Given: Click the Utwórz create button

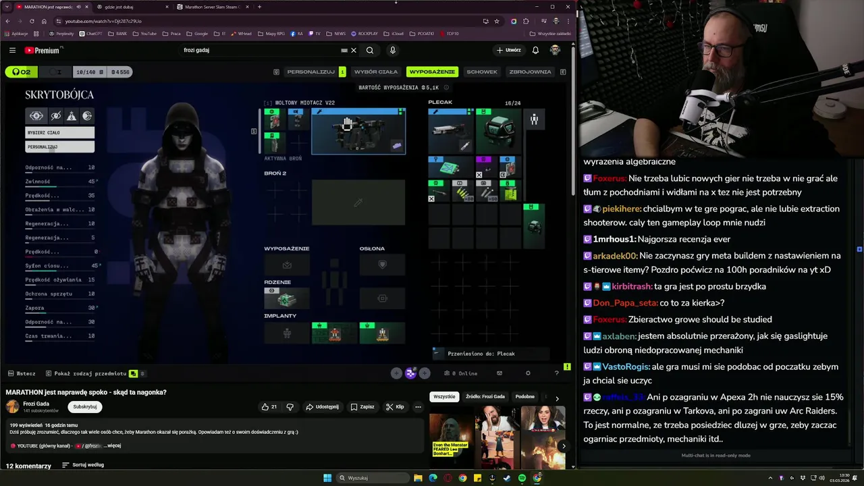Looking at the screenshot, I should [x=509, y=50].
